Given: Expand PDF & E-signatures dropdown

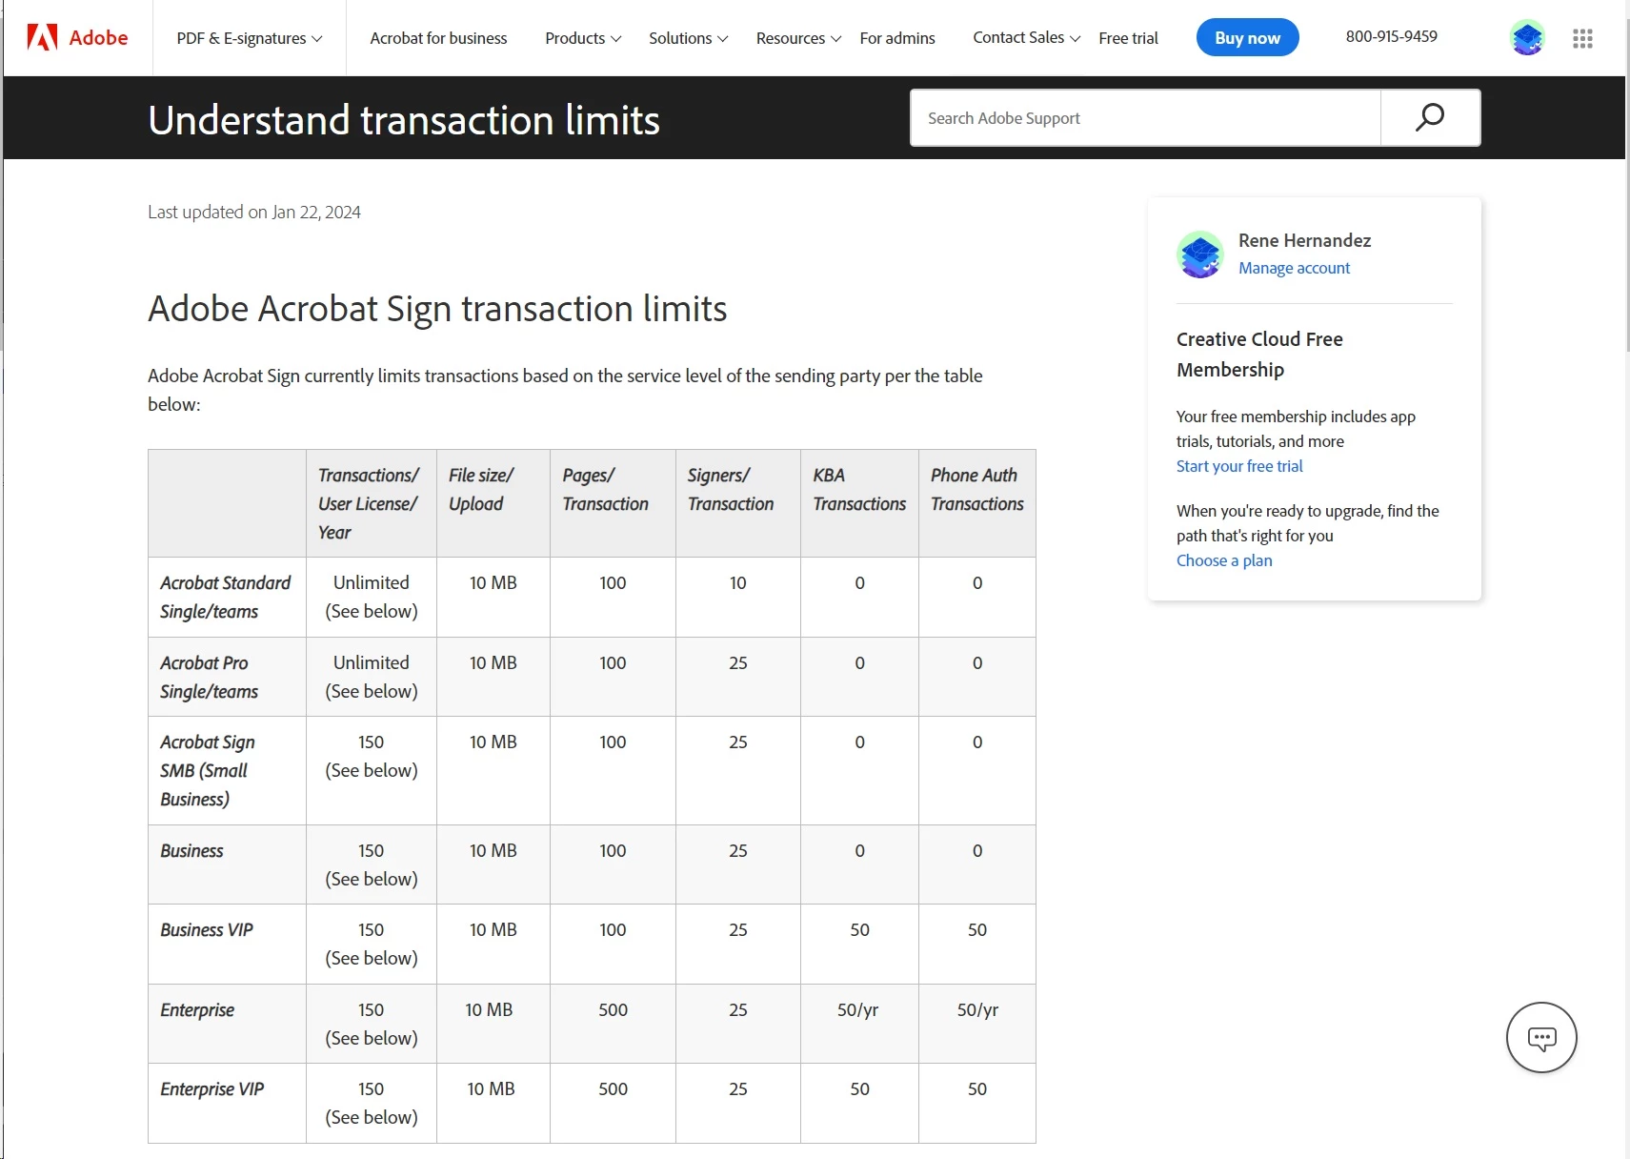Looking at the screenshot, I should 250,38.
